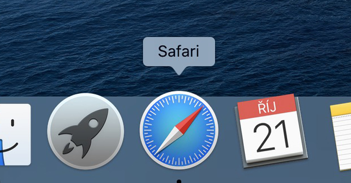Click Dock background between Launchpad and Safari
351x183 pixels.
pyautogui.click(x=132, y=134)
